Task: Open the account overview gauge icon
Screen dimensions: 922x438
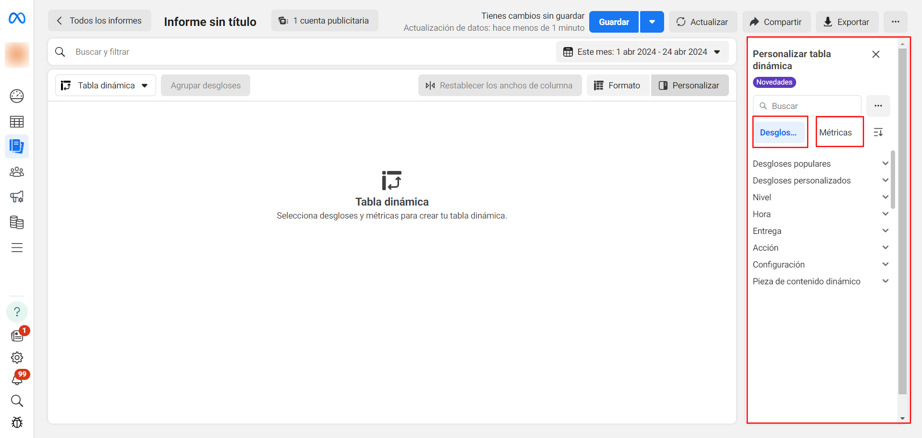Action: click(x=17, y=96)
